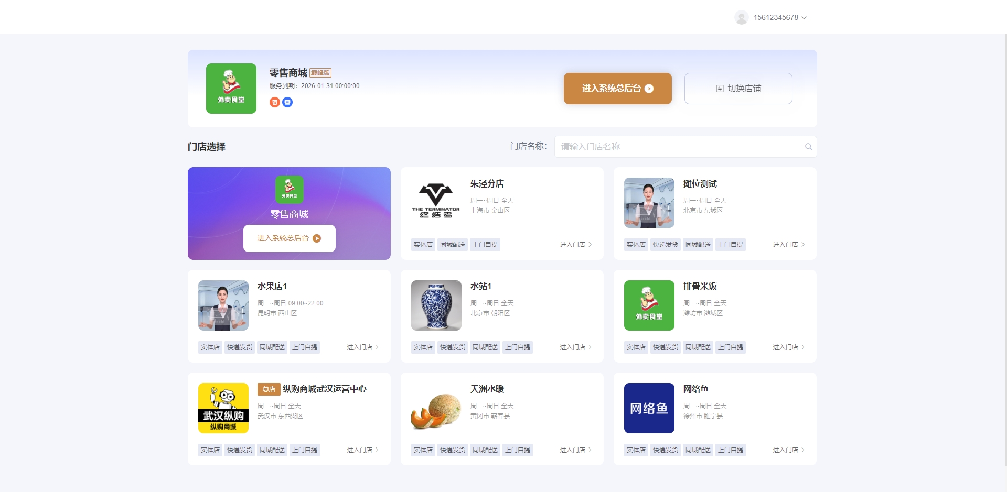Viewport: 1007px width, 492px height.
Task: Click the user avatar icon at top right
Action: pyautogui.click(x=741, y=17)
